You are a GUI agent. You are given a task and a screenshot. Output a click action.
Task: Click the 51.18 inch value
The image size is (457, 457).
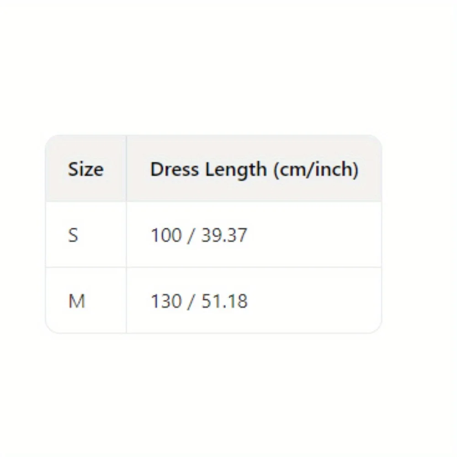coord(224,301)
